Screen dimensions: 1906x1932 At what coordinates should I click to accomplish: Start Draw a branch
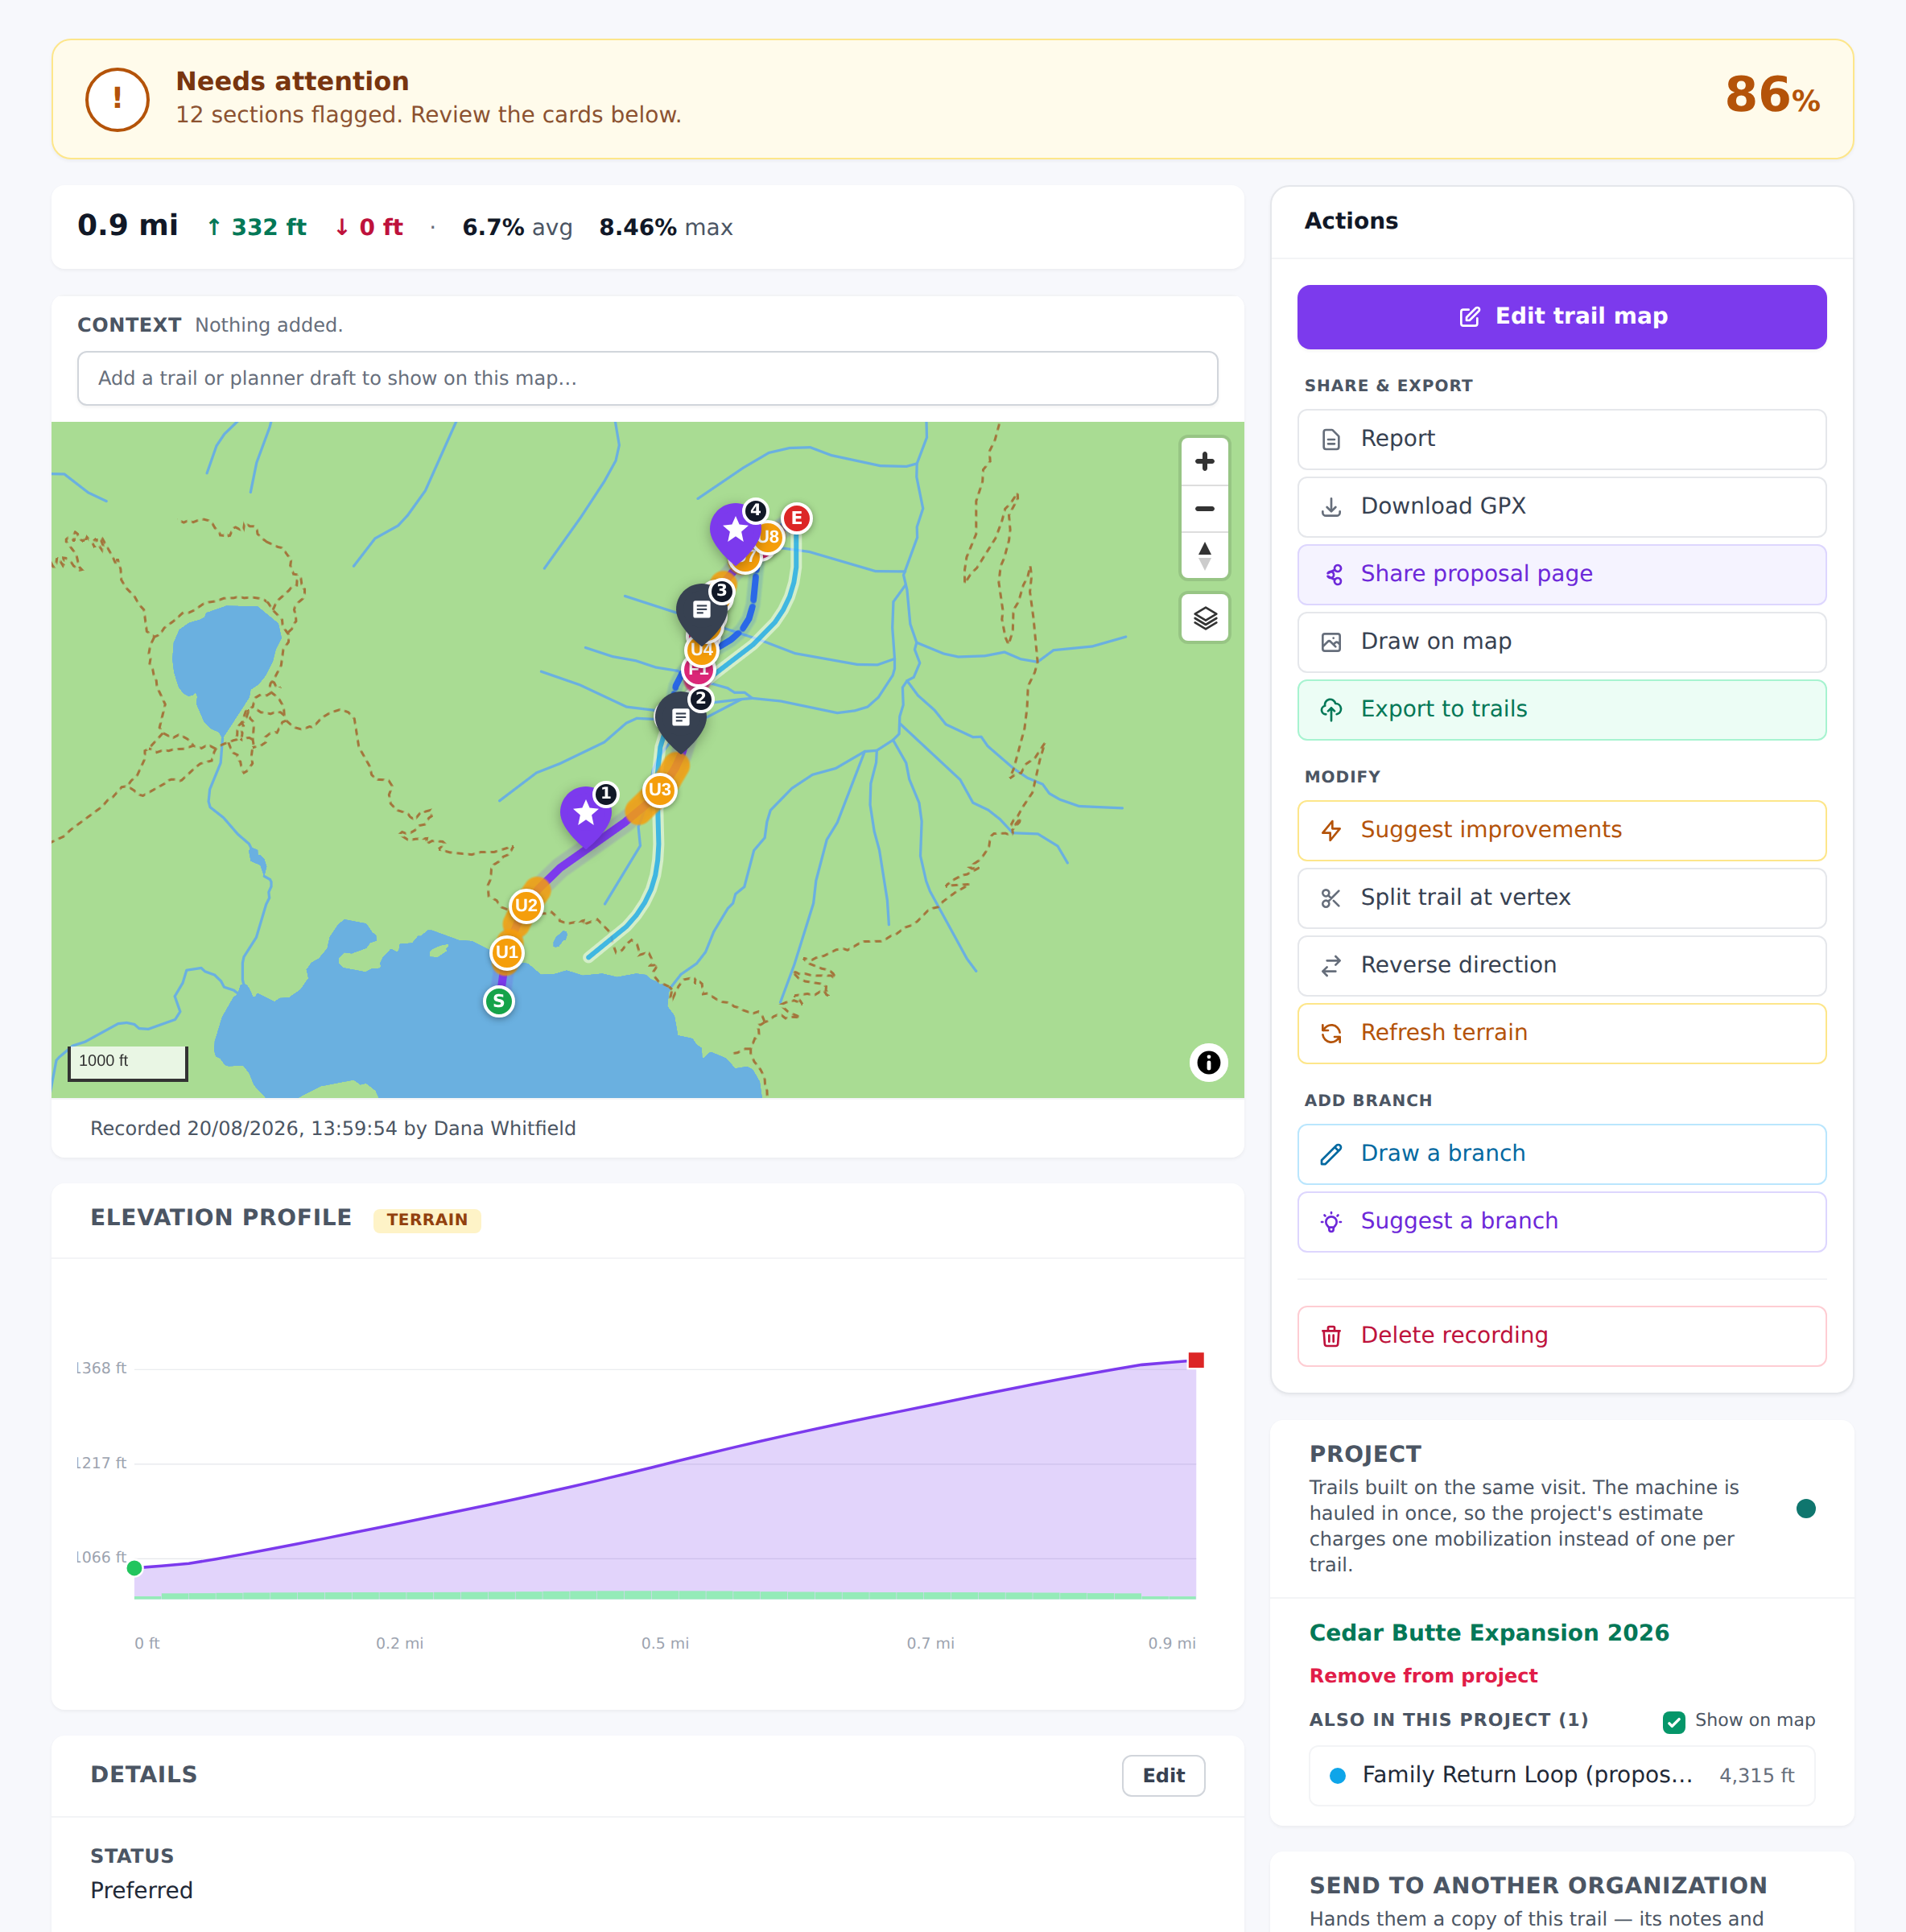click(x=1561, y=1154)
